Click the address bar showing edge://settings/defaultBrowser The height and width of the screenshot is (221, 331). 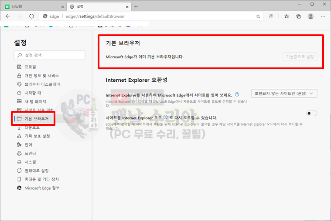(x=151, y=16)
